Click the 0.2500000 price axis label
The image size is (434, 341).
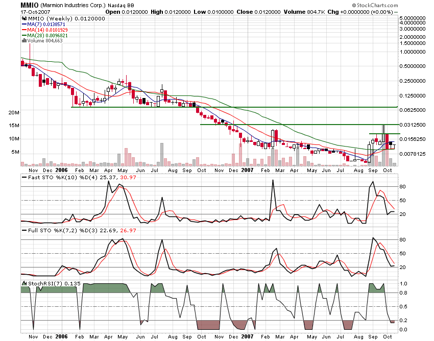coord(413,81)
